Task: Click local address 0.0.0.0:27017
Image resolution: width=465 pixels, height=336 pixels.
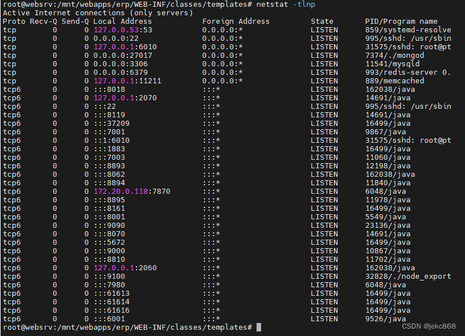Action: pyautogui.click(x=122, y=56)
